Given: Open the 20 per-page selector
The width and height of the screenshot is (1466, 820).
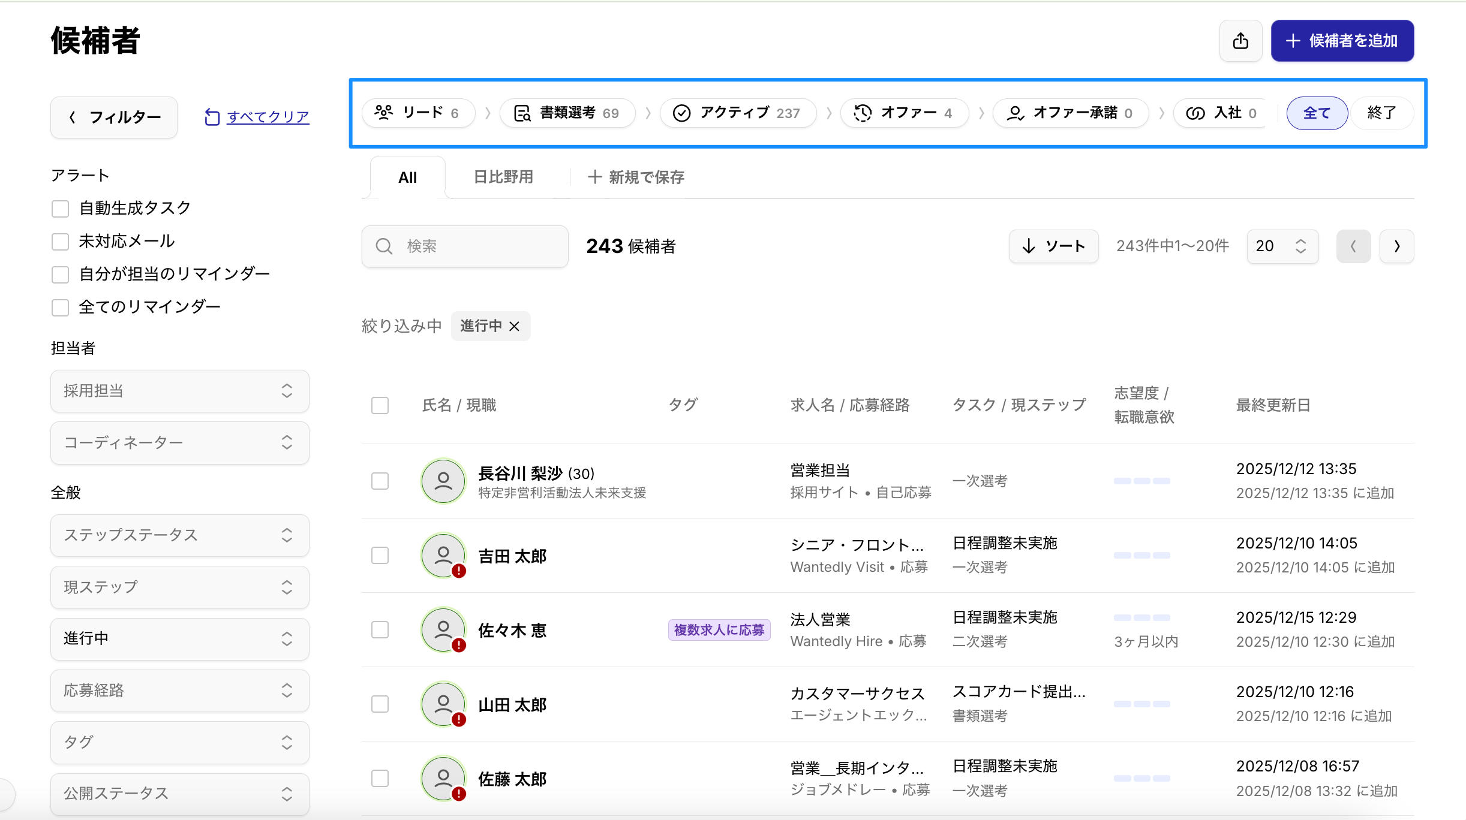Looking at the screenshot, I should tap(1282, 246).
